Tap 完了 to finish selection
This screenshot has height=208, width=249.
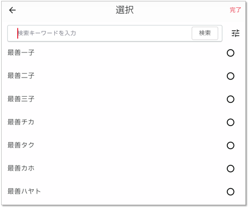coord(235,10)
